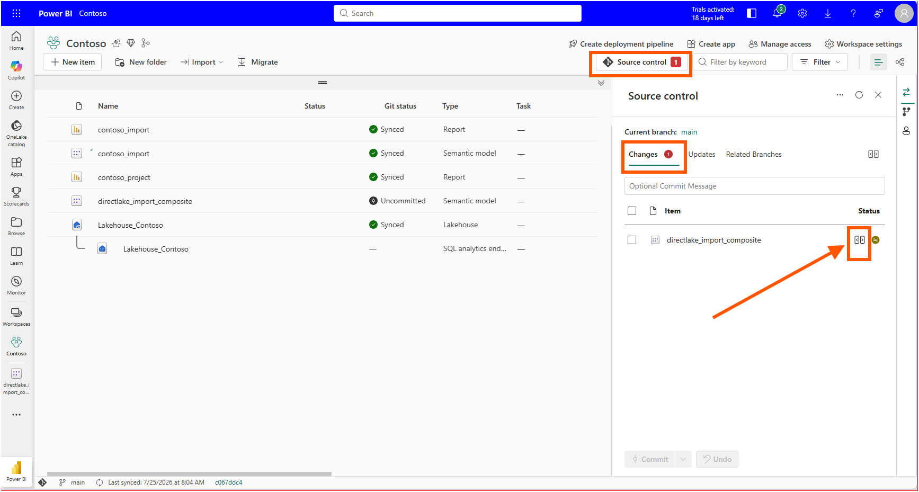
Task: Switch to the Changes tab
Action: click(x=650, y=154)
